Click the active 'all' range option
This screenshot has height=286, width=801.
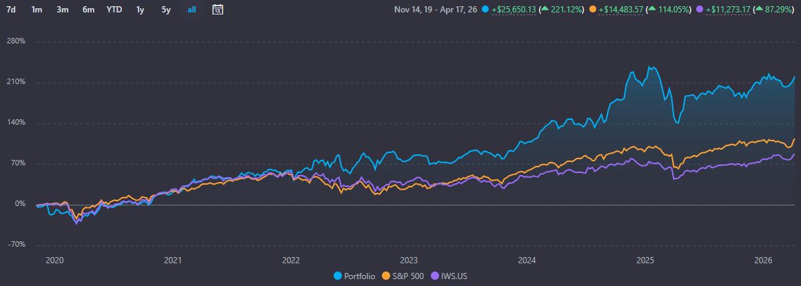pyautogui.click(x=192, y=10)
